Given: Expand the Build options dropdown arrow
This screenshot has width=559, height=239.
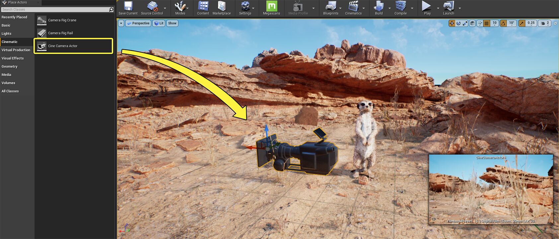Looking at the screenshot, I should coord(390,8).
